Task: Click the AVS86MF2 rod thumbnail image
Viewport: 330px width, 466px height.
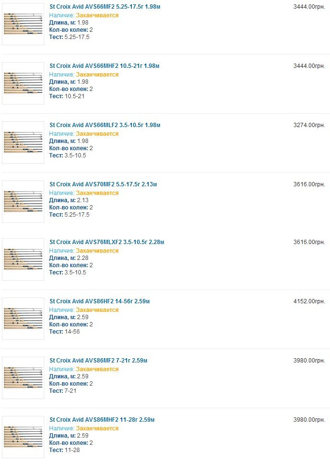Action: (x=23, y=378)
